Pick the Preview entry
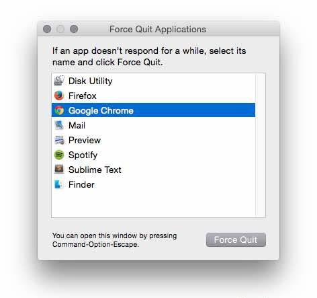This screenshot has width=317, height=298. (x=153, y=140)
